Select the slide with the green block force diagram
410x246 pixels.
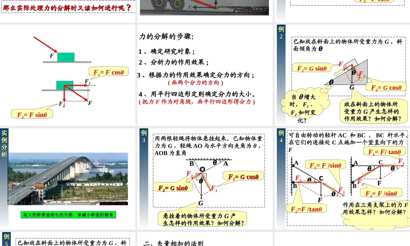click(x=68, y=75)
